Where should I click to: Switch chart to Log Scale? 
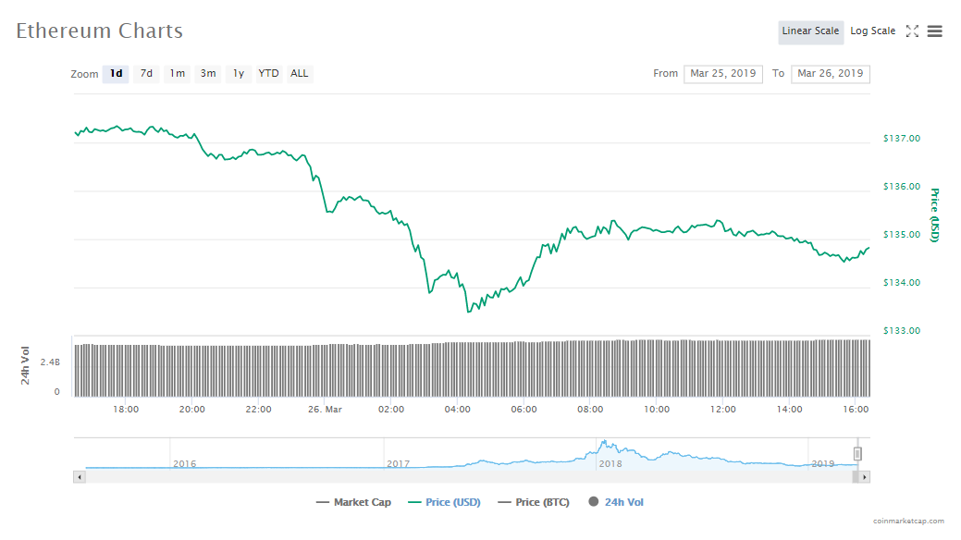coord(872,31)
